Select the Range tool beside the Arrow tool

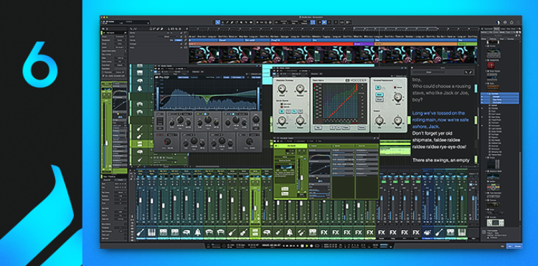[x=222, y=22]
